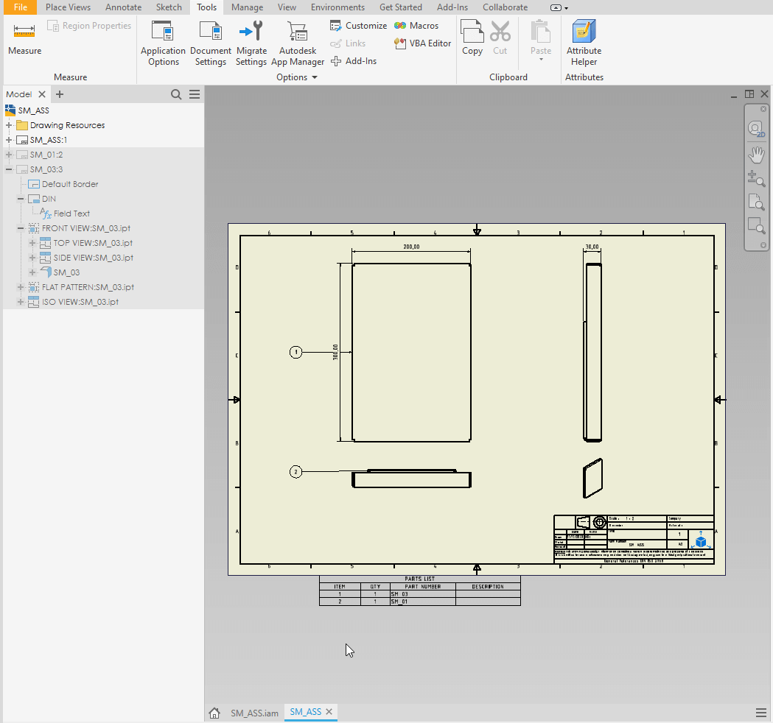Activate the Pan hand tool
The height and width of the screenshot is (723, 773).
756,154
